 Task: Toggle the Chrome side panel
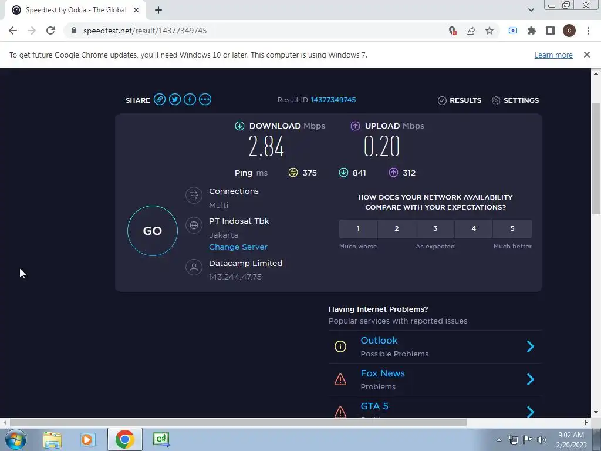pos(551,31)
